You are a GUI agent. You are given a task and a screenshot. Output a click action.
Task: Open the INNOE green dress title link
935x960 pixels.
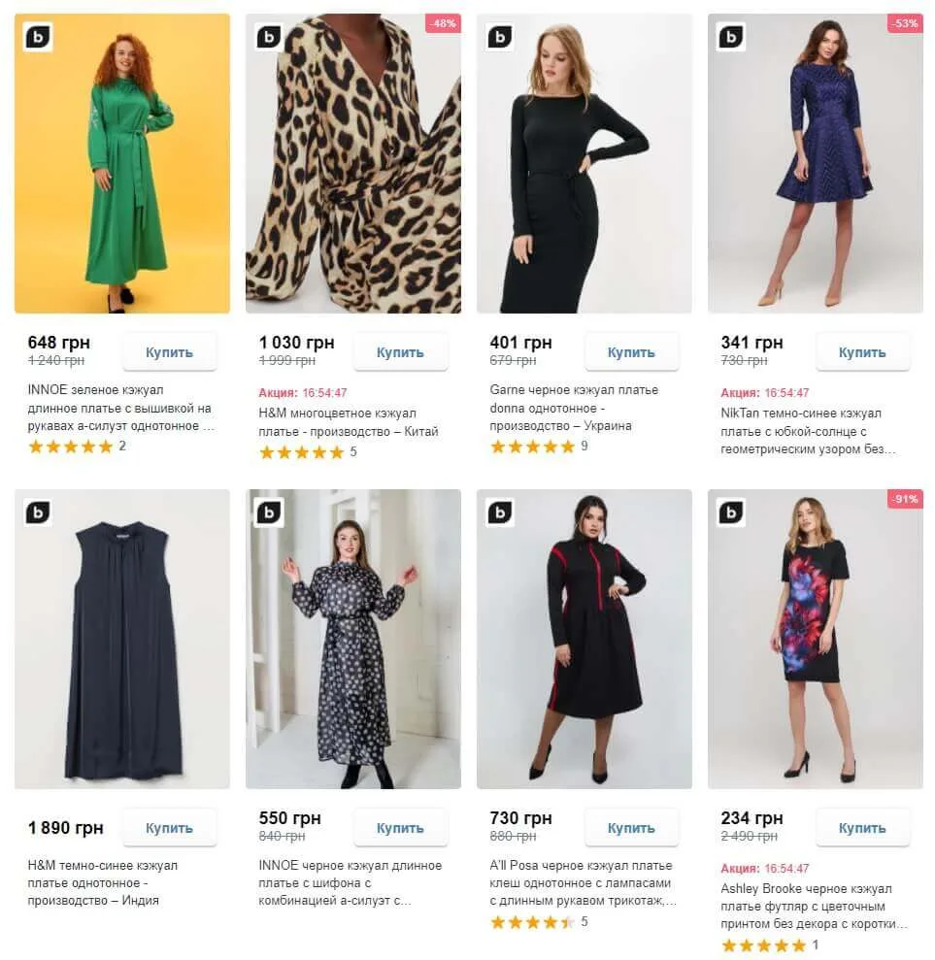119,408
